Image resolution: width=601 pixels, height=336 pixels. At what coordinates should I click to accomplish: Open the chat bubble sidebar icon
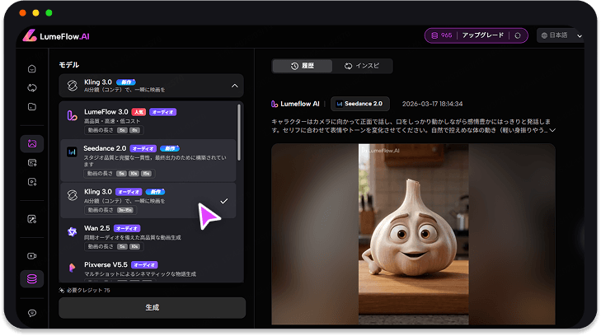tap(32, 313)
